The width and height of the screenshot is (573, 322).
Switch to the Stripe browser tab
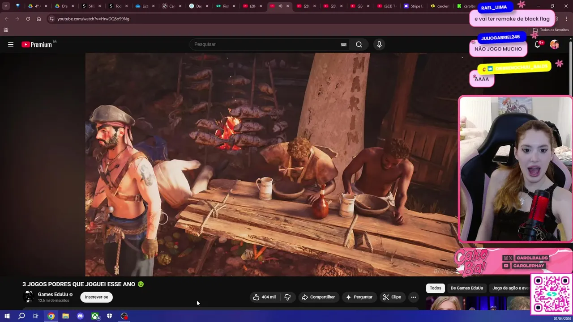(x=413, y=6)
